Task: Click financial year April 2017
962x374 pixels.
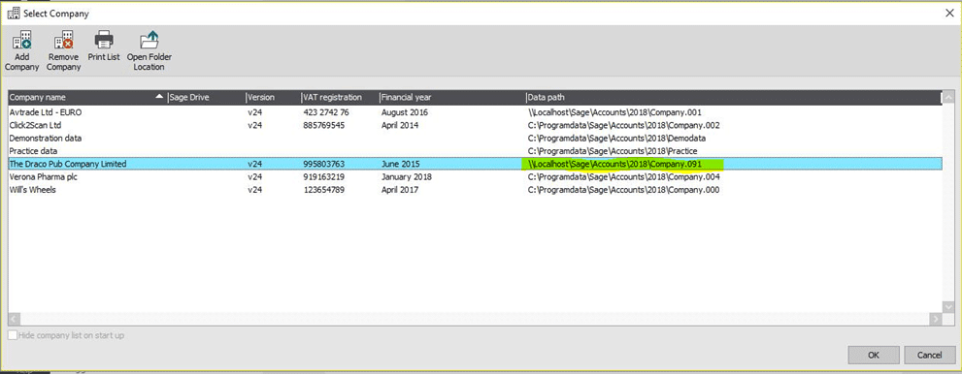Action: (x=399, y=190)
